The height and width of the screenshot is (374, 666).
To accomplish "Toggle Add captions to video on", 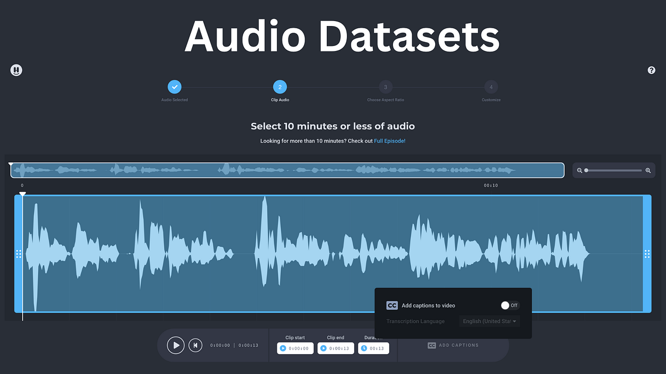I will pyautogui.click(x=509, y=305).
